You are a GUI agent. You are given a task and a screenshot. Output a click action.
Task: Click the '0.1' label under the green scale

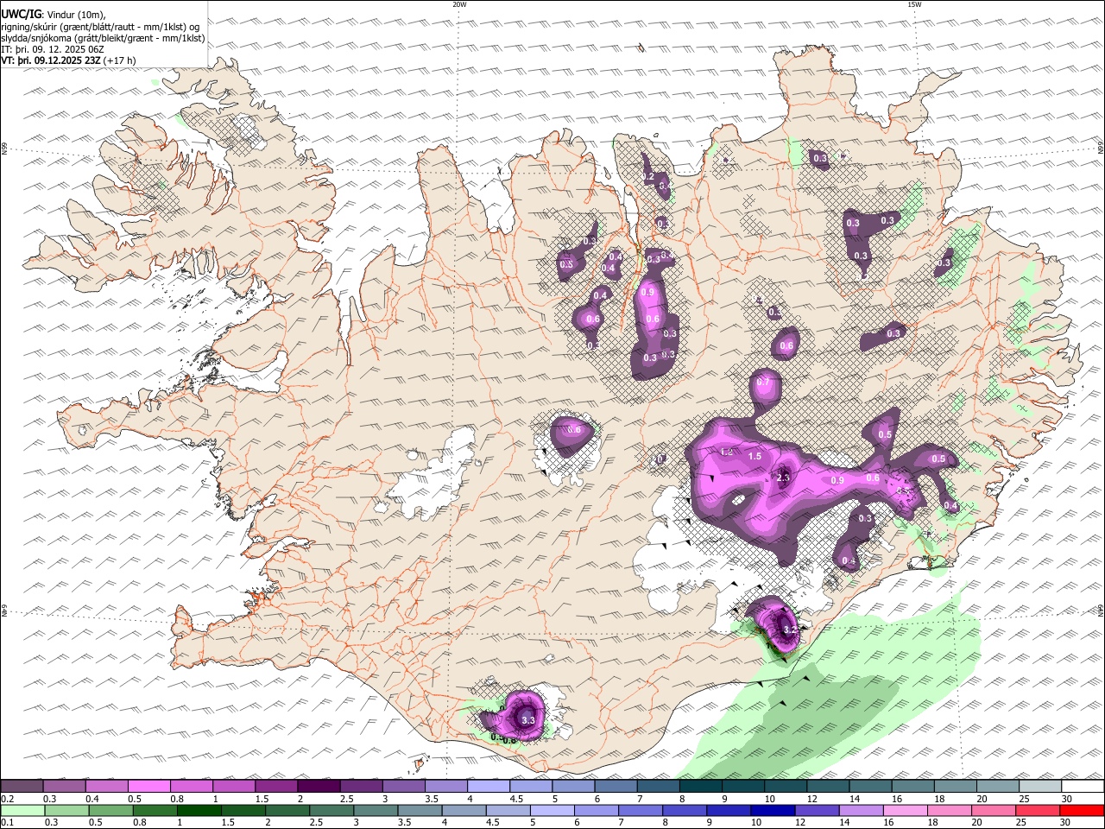(x=7, y=822)
